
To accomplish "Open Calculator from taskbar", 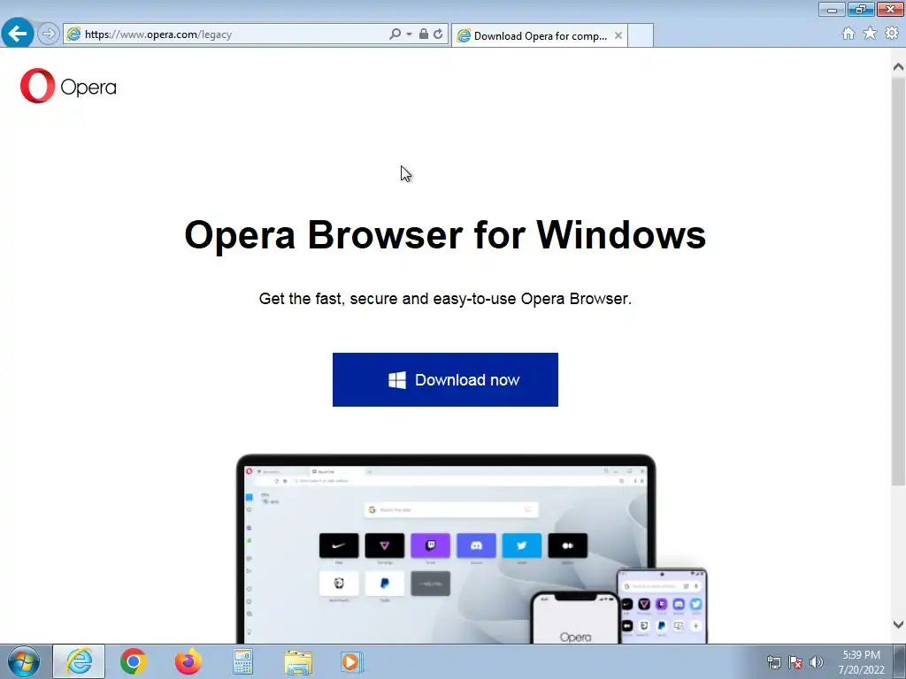I will pyautogui.click(x=242, y=661).
